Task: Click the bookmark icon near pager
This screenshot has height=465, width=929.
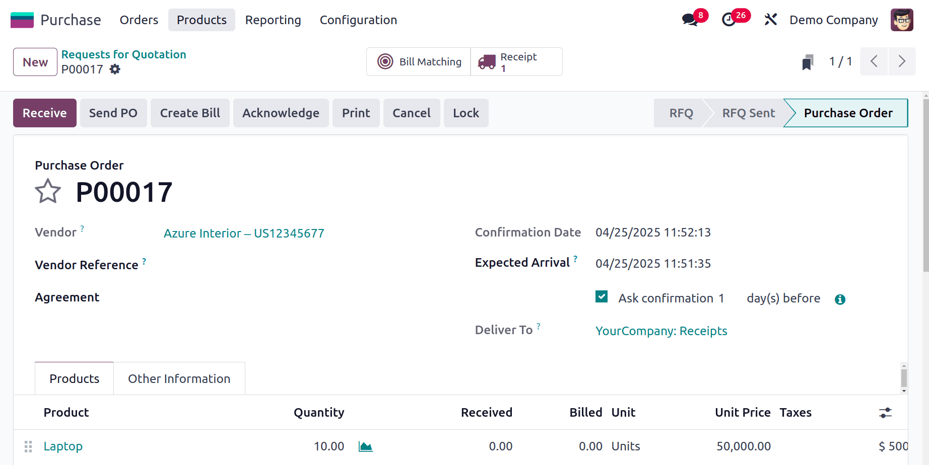Action: tap(808, 62)
